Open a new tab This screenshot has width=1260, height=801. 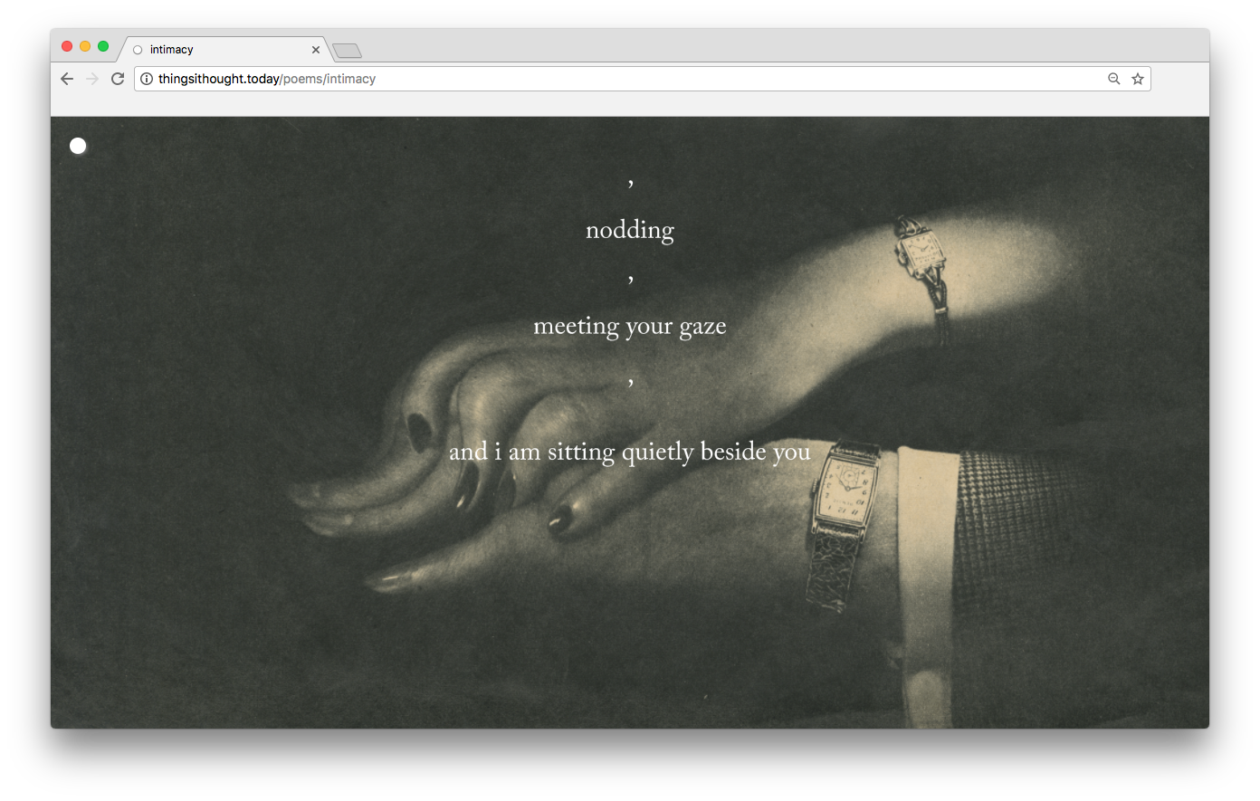347,51
